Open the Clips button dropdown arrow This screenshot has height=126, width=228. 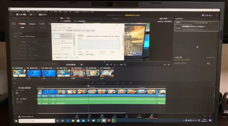click(47, 14)
